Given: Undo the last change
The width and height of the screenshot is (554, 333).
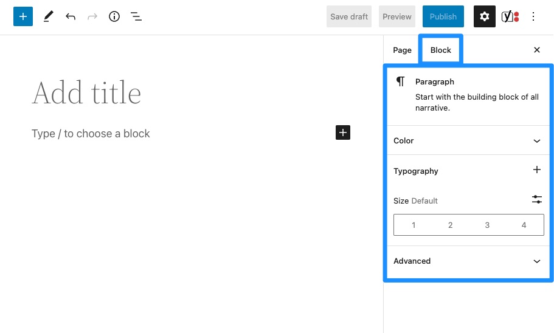Looking at the screenshot, I should pyautogui.click(x=71, y=17).
